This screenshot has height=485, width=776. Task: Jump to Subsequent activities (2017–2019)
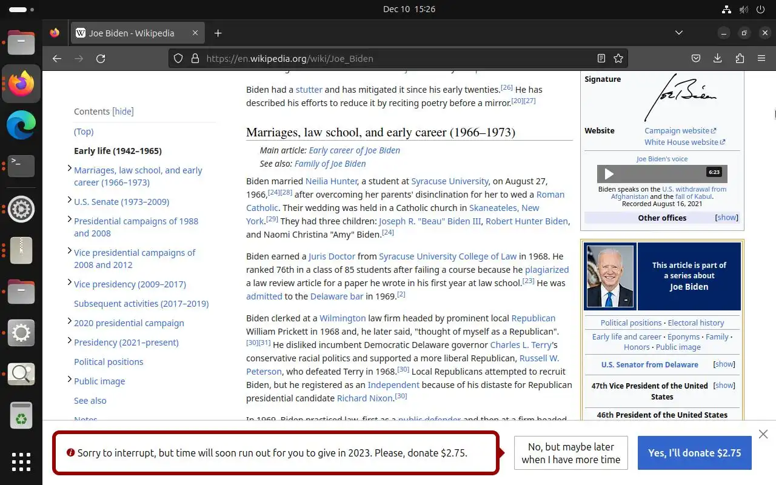point(141,304)
